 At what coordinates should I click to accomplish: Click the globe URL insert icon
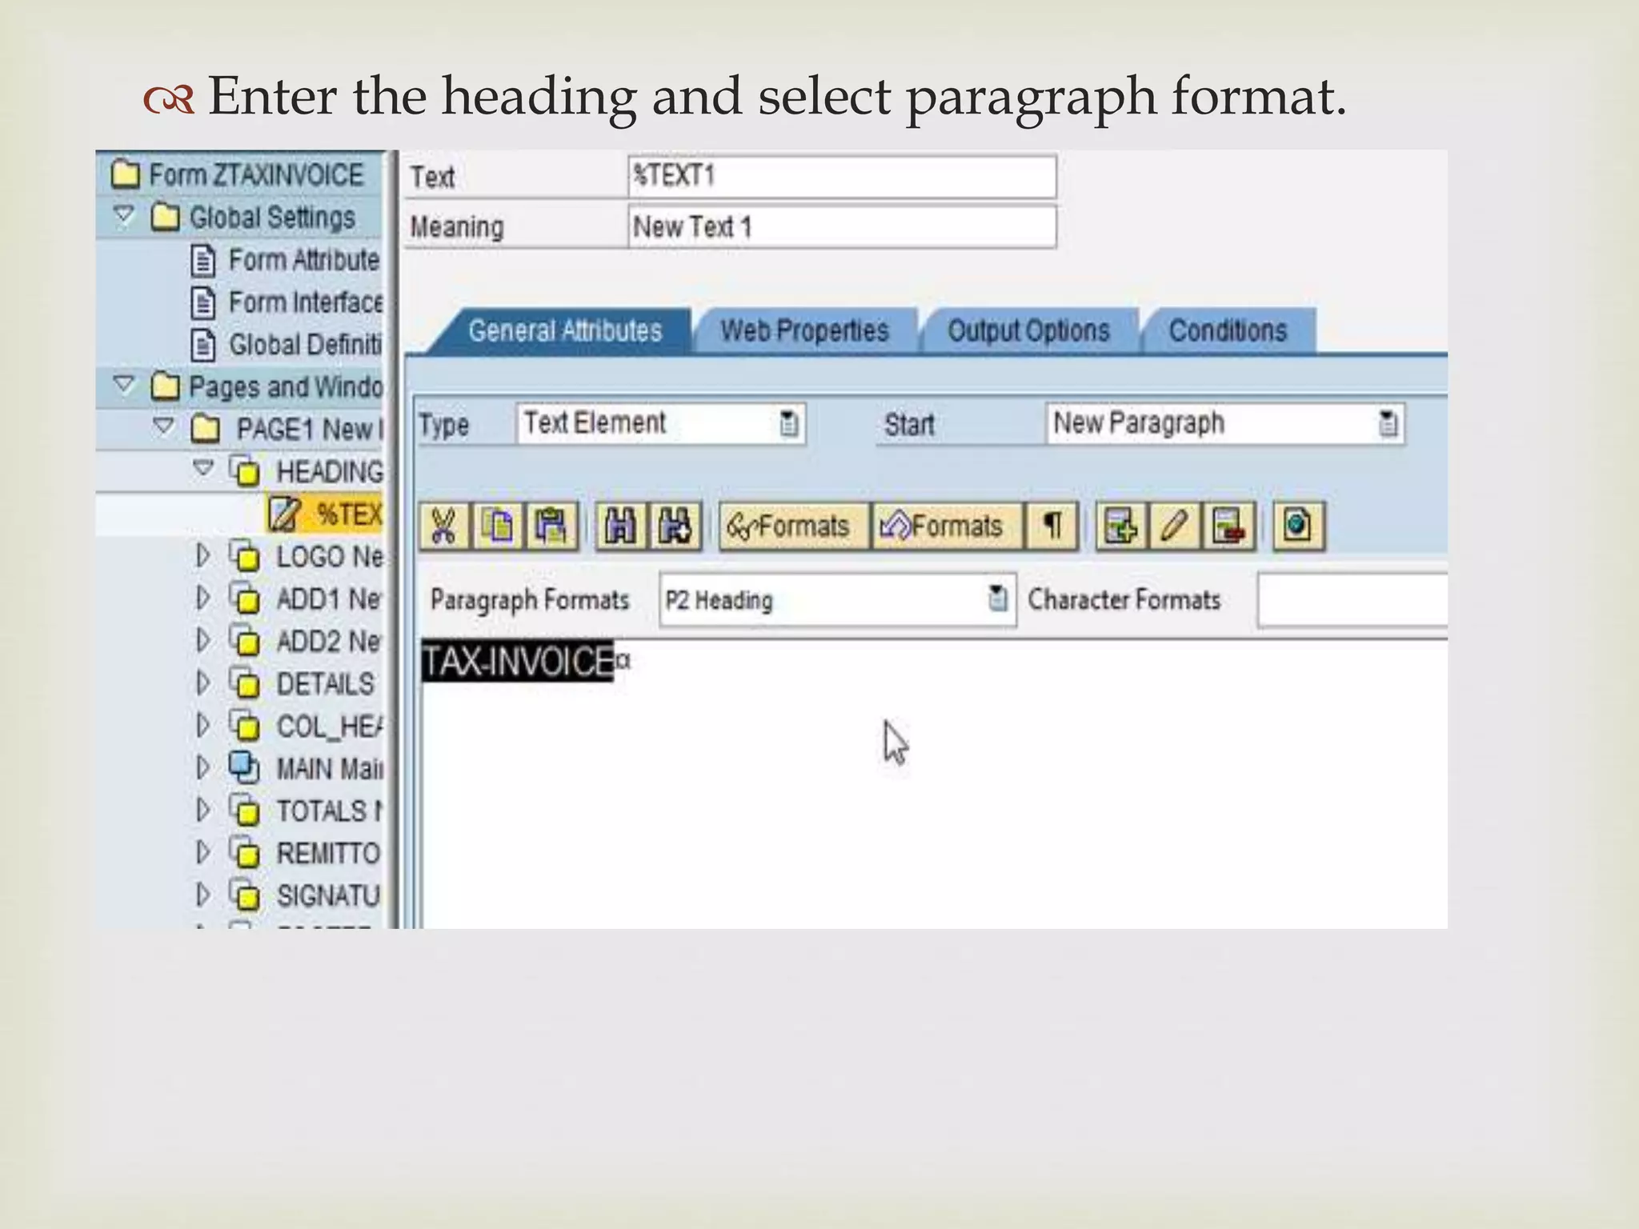(1297, 526)
